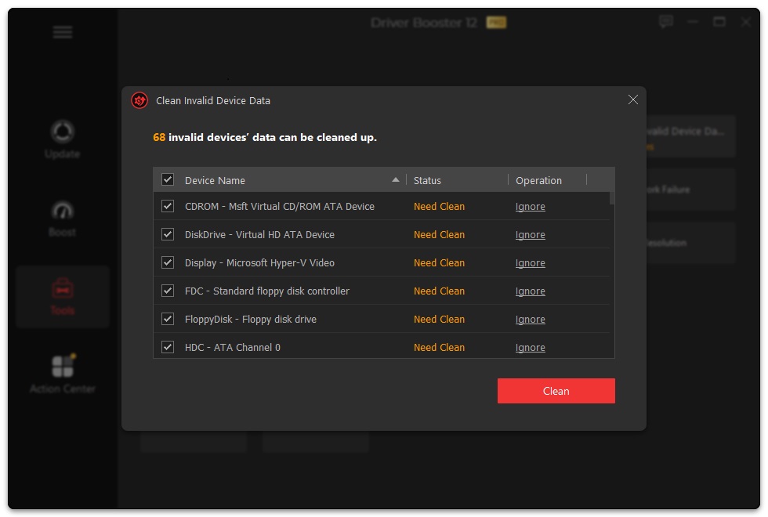Select the DiskDrive - Virtual HD ATA Device text
Image resolution: width=768 pixels, height=517 pixels.
259,235
